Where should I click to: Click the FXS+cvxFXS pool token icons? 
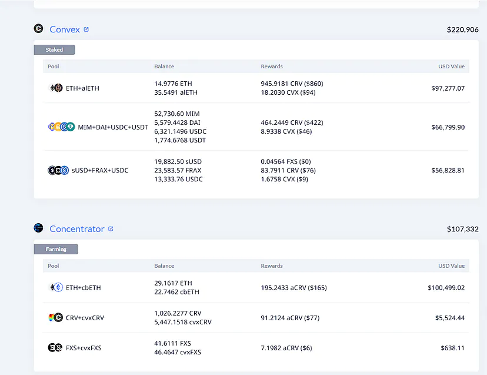pos(55,348)
